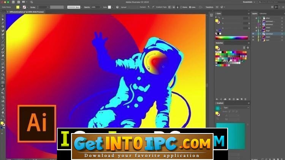The image size is (285, 160).
Task: Select the Mesh tool
Action: click(x=3, y=82)
